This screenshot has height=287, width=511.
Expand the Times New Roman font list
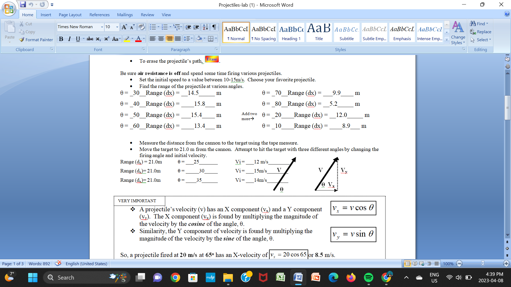tap(102, 27)
